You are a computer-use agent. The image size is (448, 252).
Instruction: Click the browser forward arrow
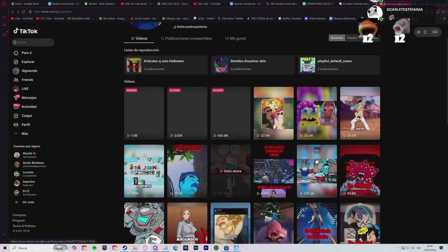18,12
